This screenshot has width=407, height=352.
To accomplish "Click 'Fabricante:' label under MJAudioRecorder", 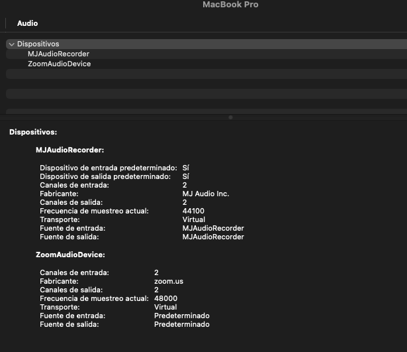I will 59,194.
